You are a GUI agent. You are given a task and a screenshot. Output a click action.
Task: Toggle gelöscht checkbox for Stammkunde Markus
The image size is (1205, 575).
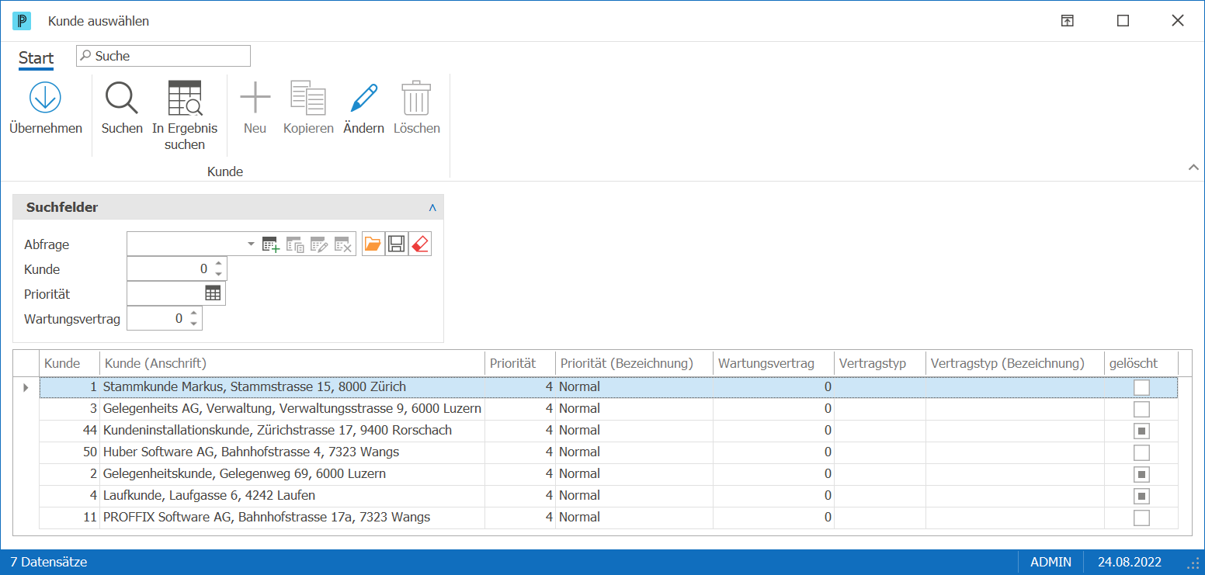(x=1141, y=387)
